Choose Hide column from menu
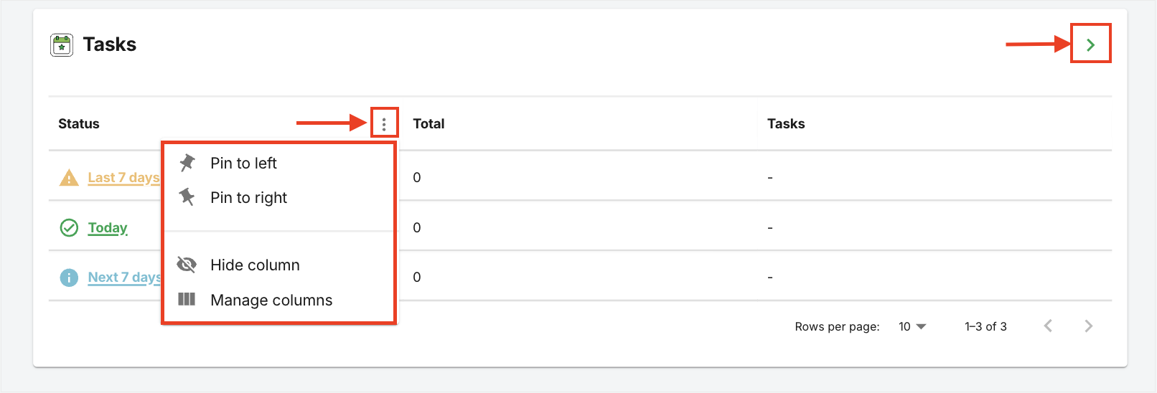 pyautogui.click(x=255, y=265)
